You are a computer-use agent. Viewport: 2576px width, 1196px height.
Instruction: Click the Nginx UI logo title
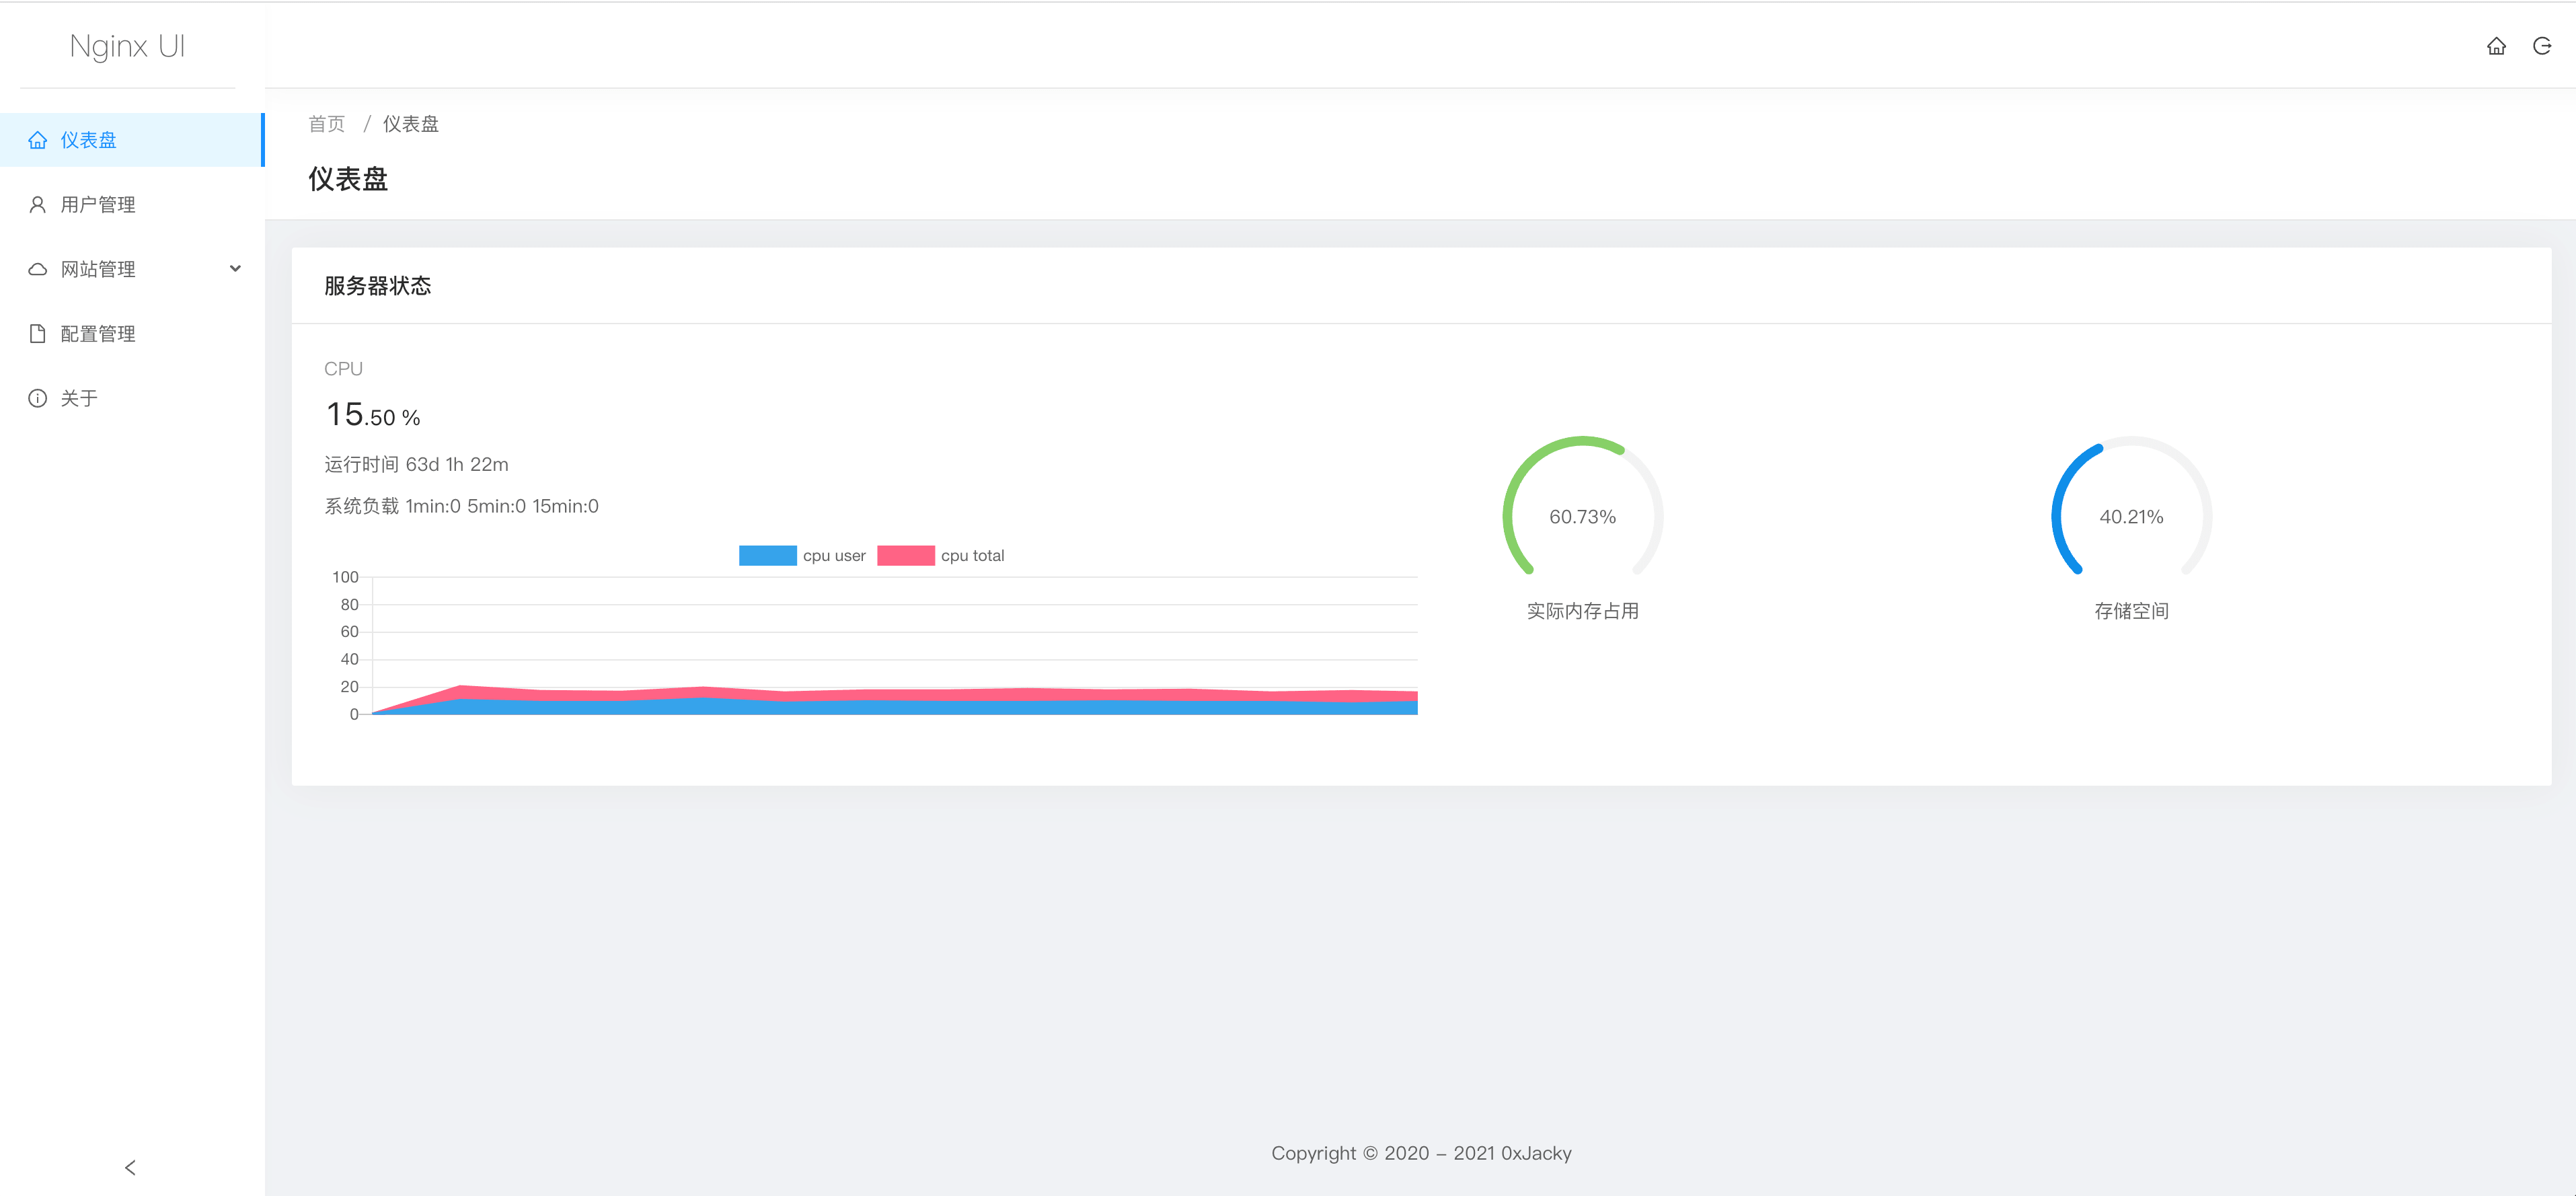click(x=127, y=46)
